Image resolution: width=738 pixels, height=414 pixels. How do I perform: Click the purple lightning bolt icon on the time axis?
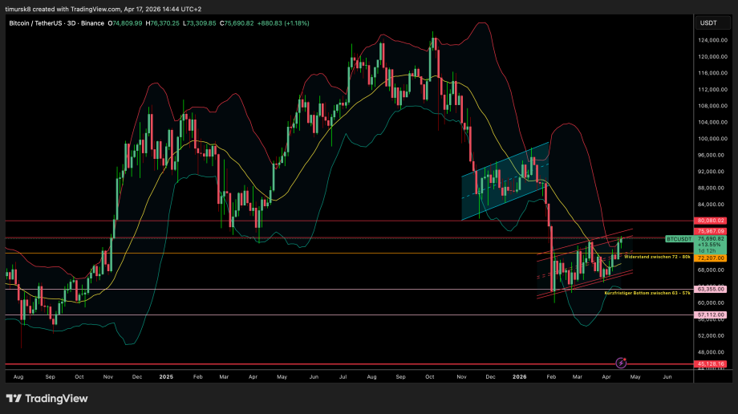[620, 363]
